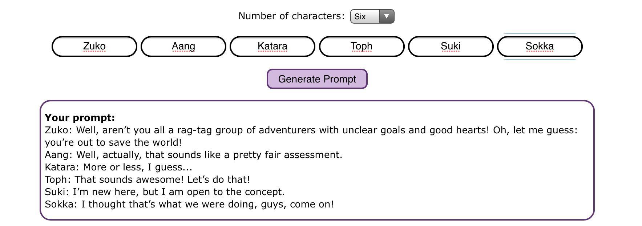The height and width of the screenshot is (226, 642).
Task: Open the Number of characters dropdown
Action: point(372,16)
